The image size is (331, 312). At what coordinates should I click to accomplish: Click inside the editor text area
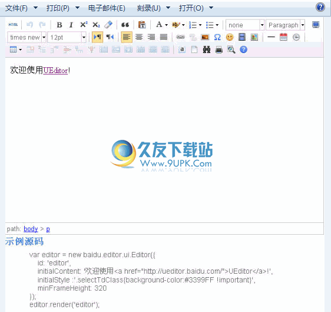pos(164,140)
